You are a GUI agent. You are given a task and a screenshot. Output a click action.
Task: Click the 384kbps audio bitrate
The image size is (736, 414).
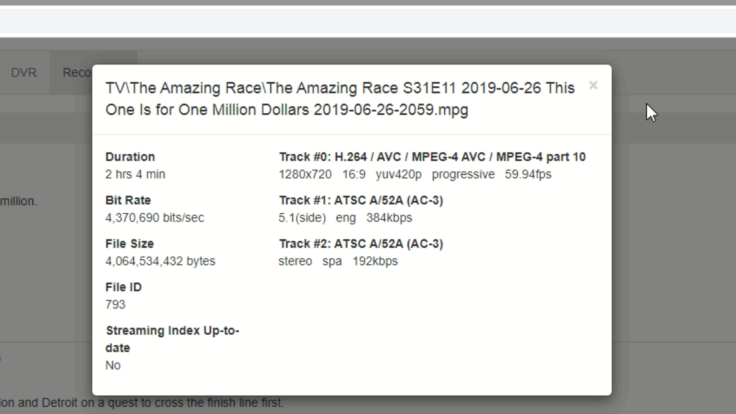pyautogui.click(x=389, y=218)
